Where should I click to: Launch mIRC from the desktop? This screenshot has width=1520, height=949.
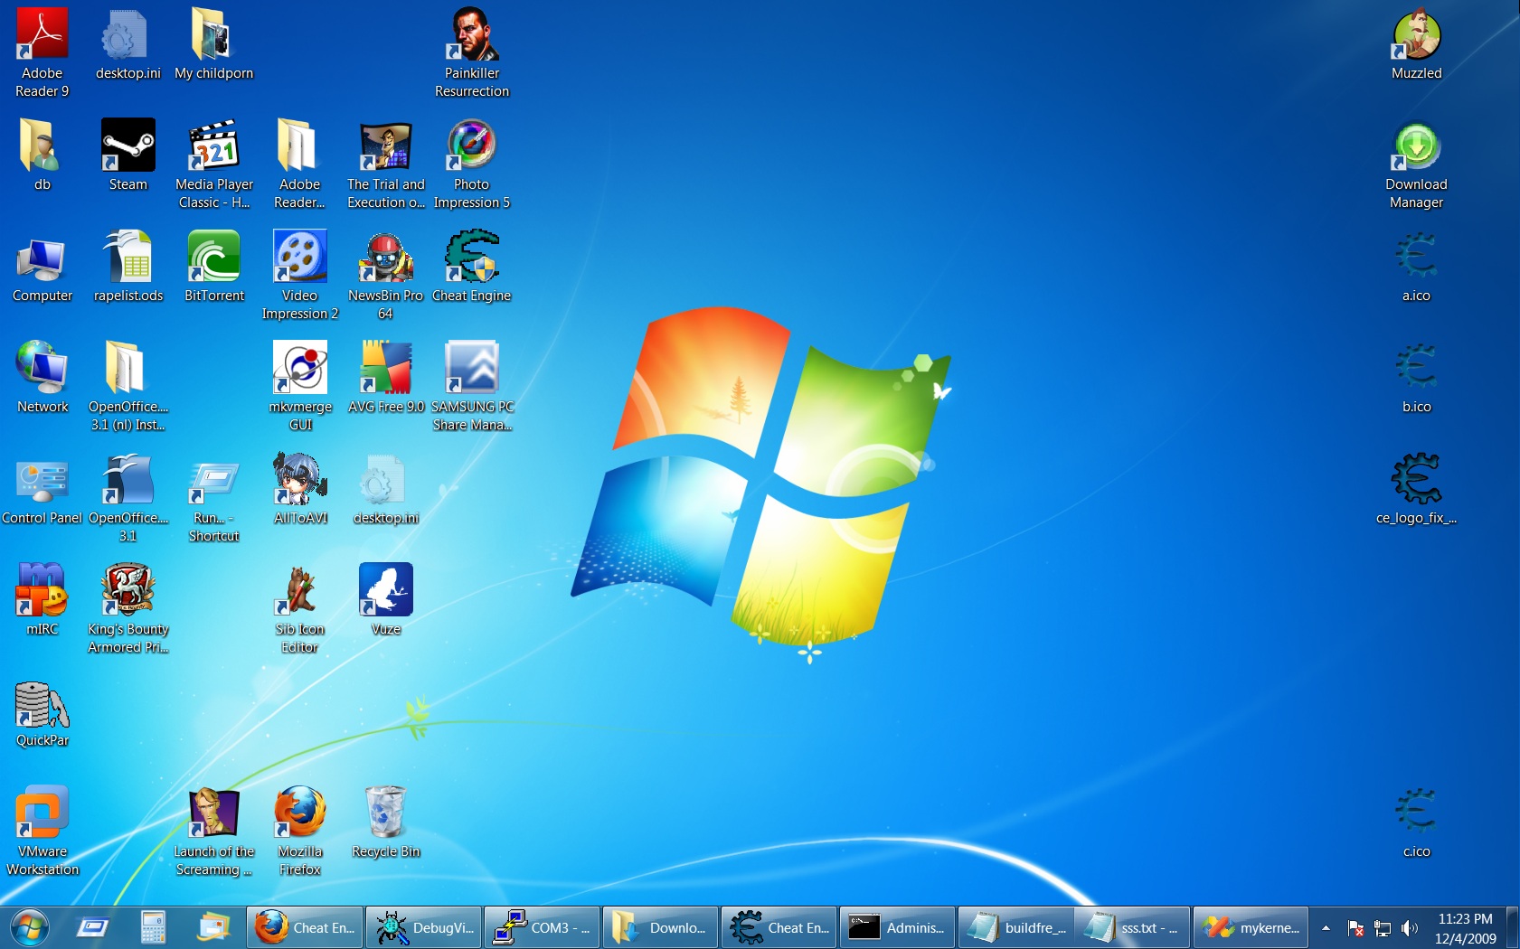(42, 600)
